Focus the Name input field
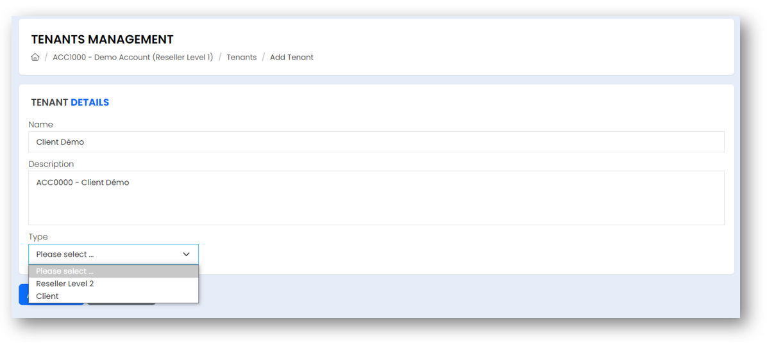The image size is (767, 345). click(x=376, y=141)
